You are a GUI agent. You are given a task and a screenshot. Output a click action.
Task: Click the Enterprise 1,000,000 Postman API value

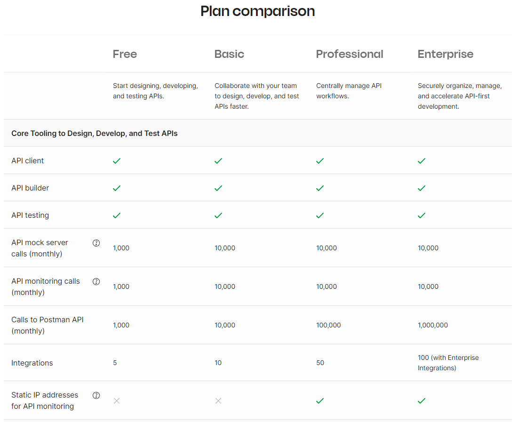432,326
